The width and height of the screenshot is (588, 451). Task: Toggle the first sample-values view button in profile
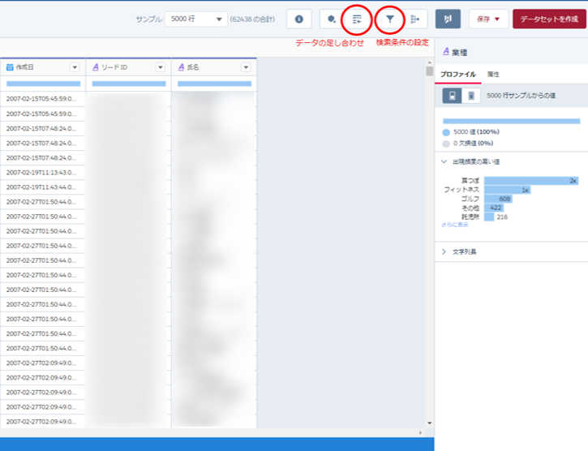click(452, 96)
